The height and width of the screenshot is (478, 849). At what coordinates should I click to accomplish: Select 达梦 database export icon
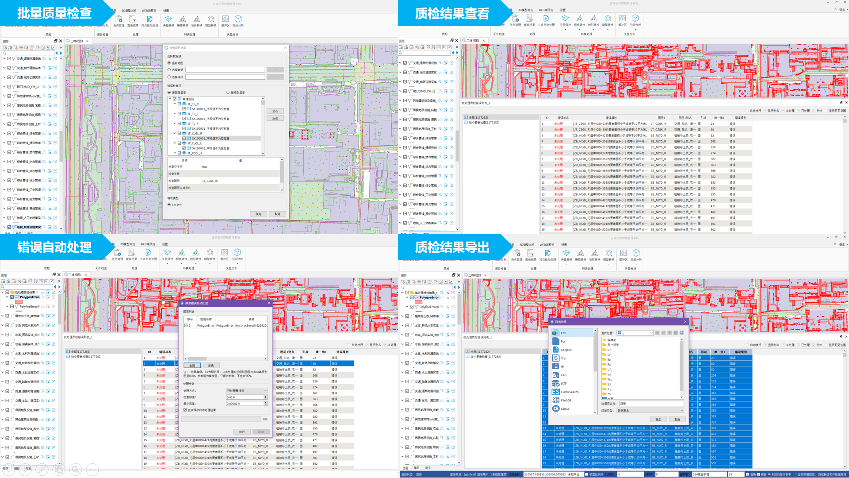pos(556,384)
